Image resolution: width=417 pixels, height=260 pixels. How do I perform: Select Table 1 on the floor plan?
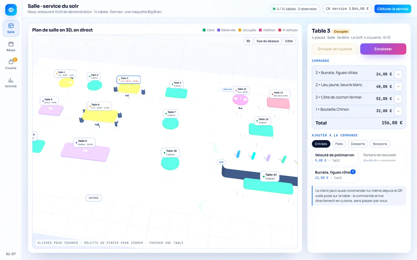pos(65,73)
